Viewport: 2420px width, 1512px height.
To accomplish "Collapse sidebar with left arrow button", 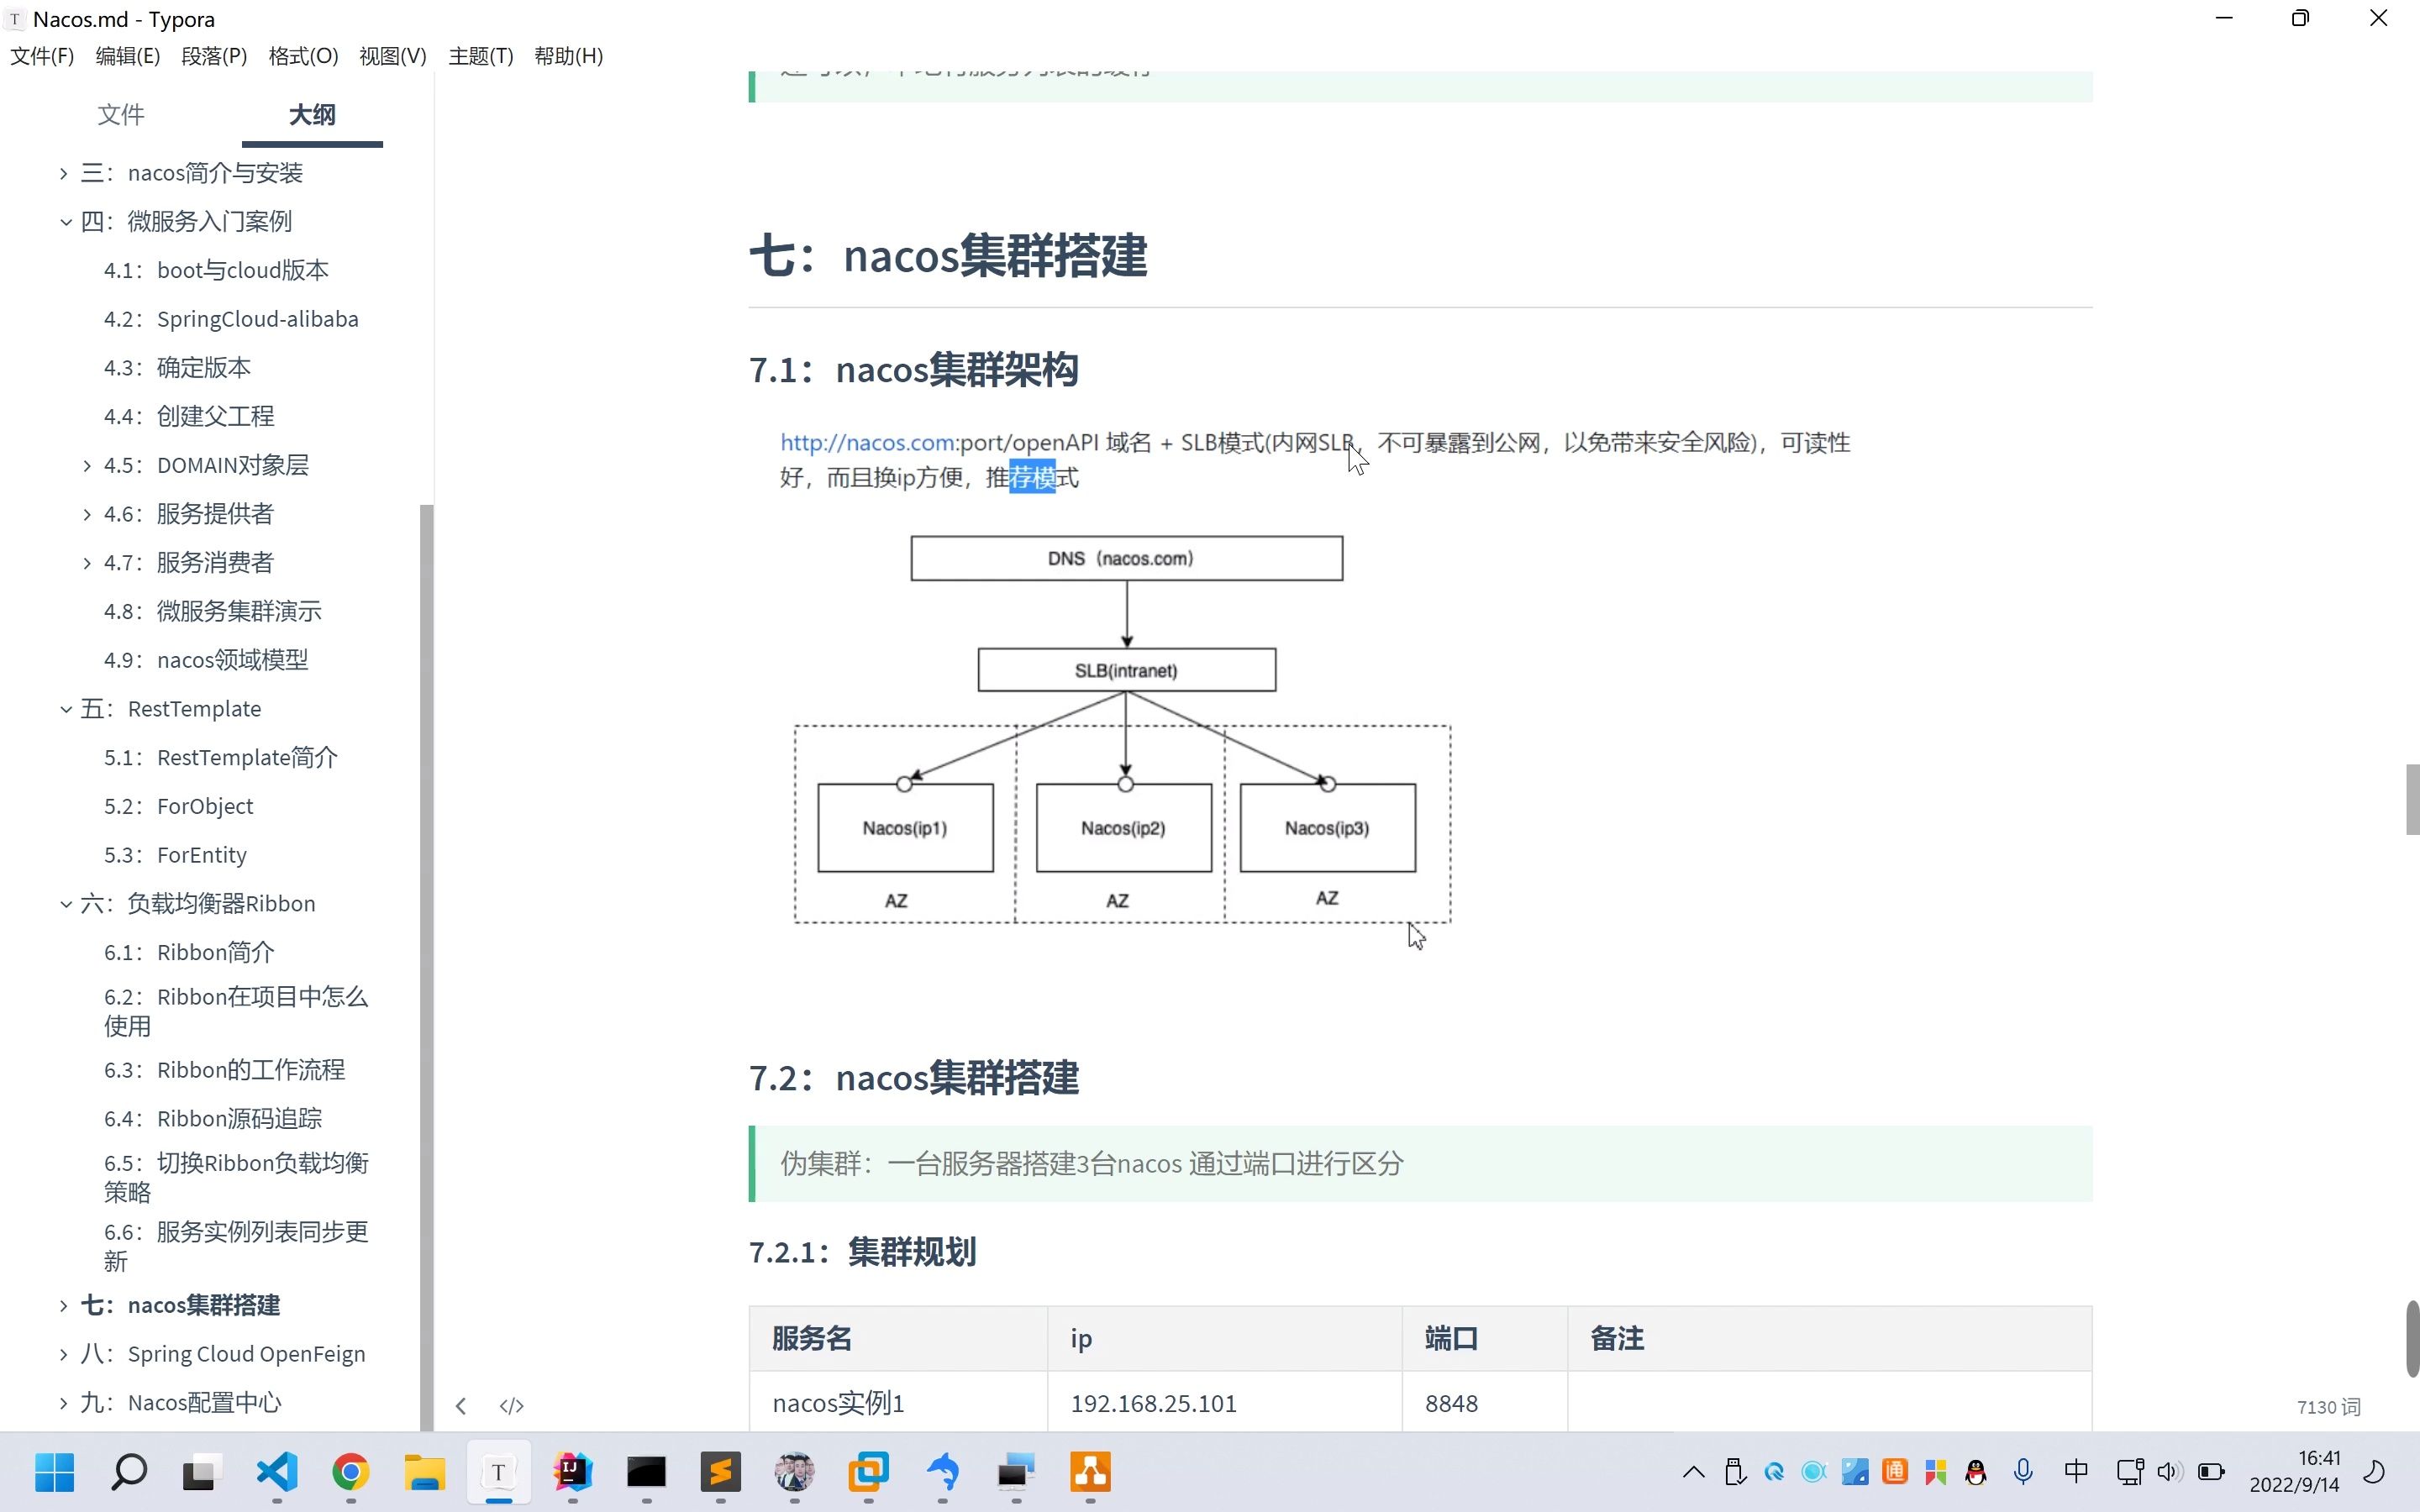I will [x=460, y=1406].
